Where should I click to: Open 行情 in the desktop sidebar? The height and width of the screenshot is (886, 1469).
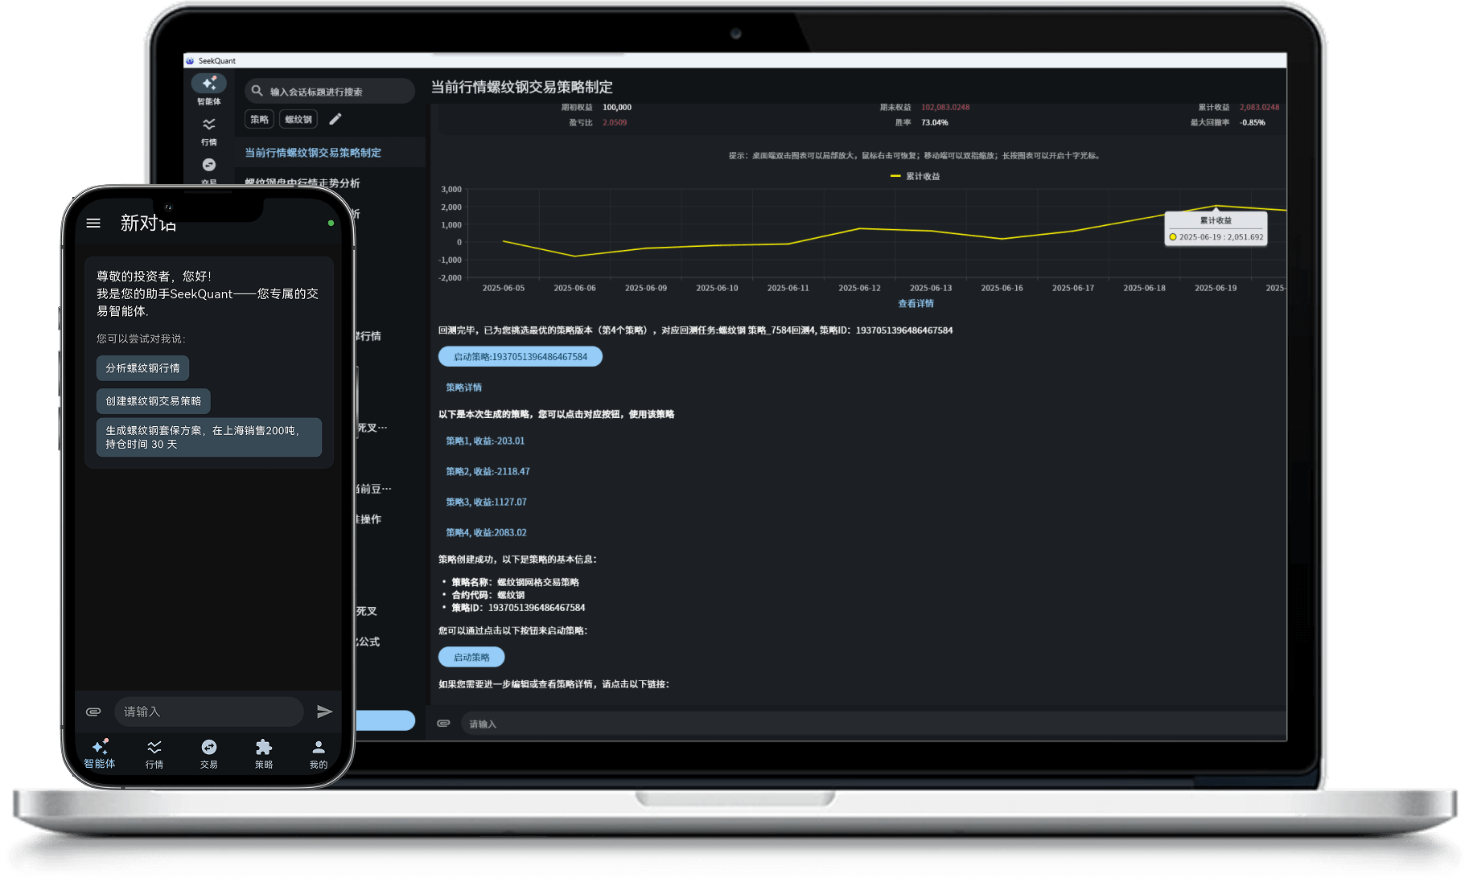(208, 130)
